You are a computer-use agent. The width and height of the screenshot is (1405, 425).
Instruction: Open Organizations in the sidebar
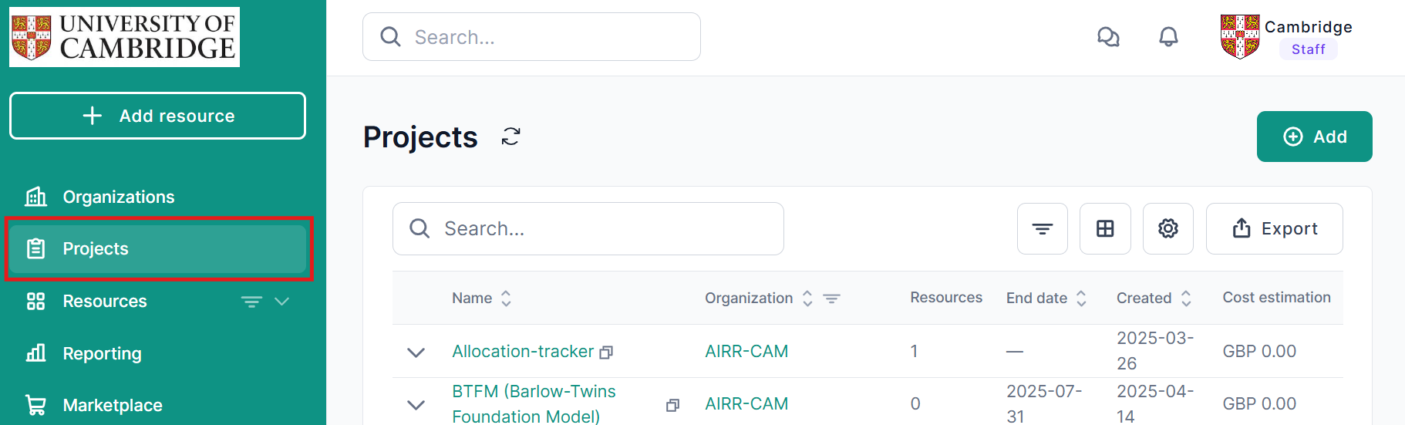[118, 197]
